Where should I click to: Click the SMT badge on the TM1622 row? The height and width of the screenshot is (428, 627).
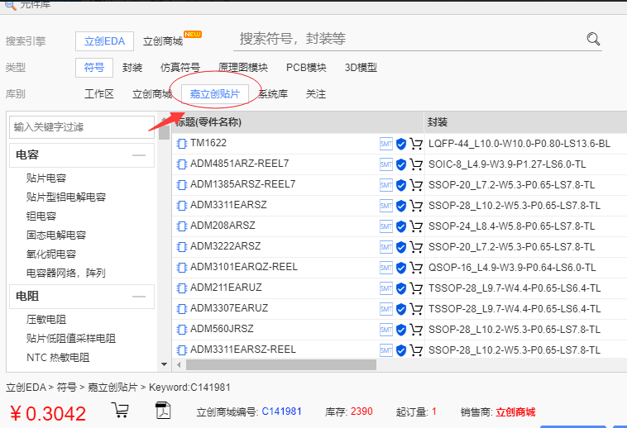pos(385,144)
